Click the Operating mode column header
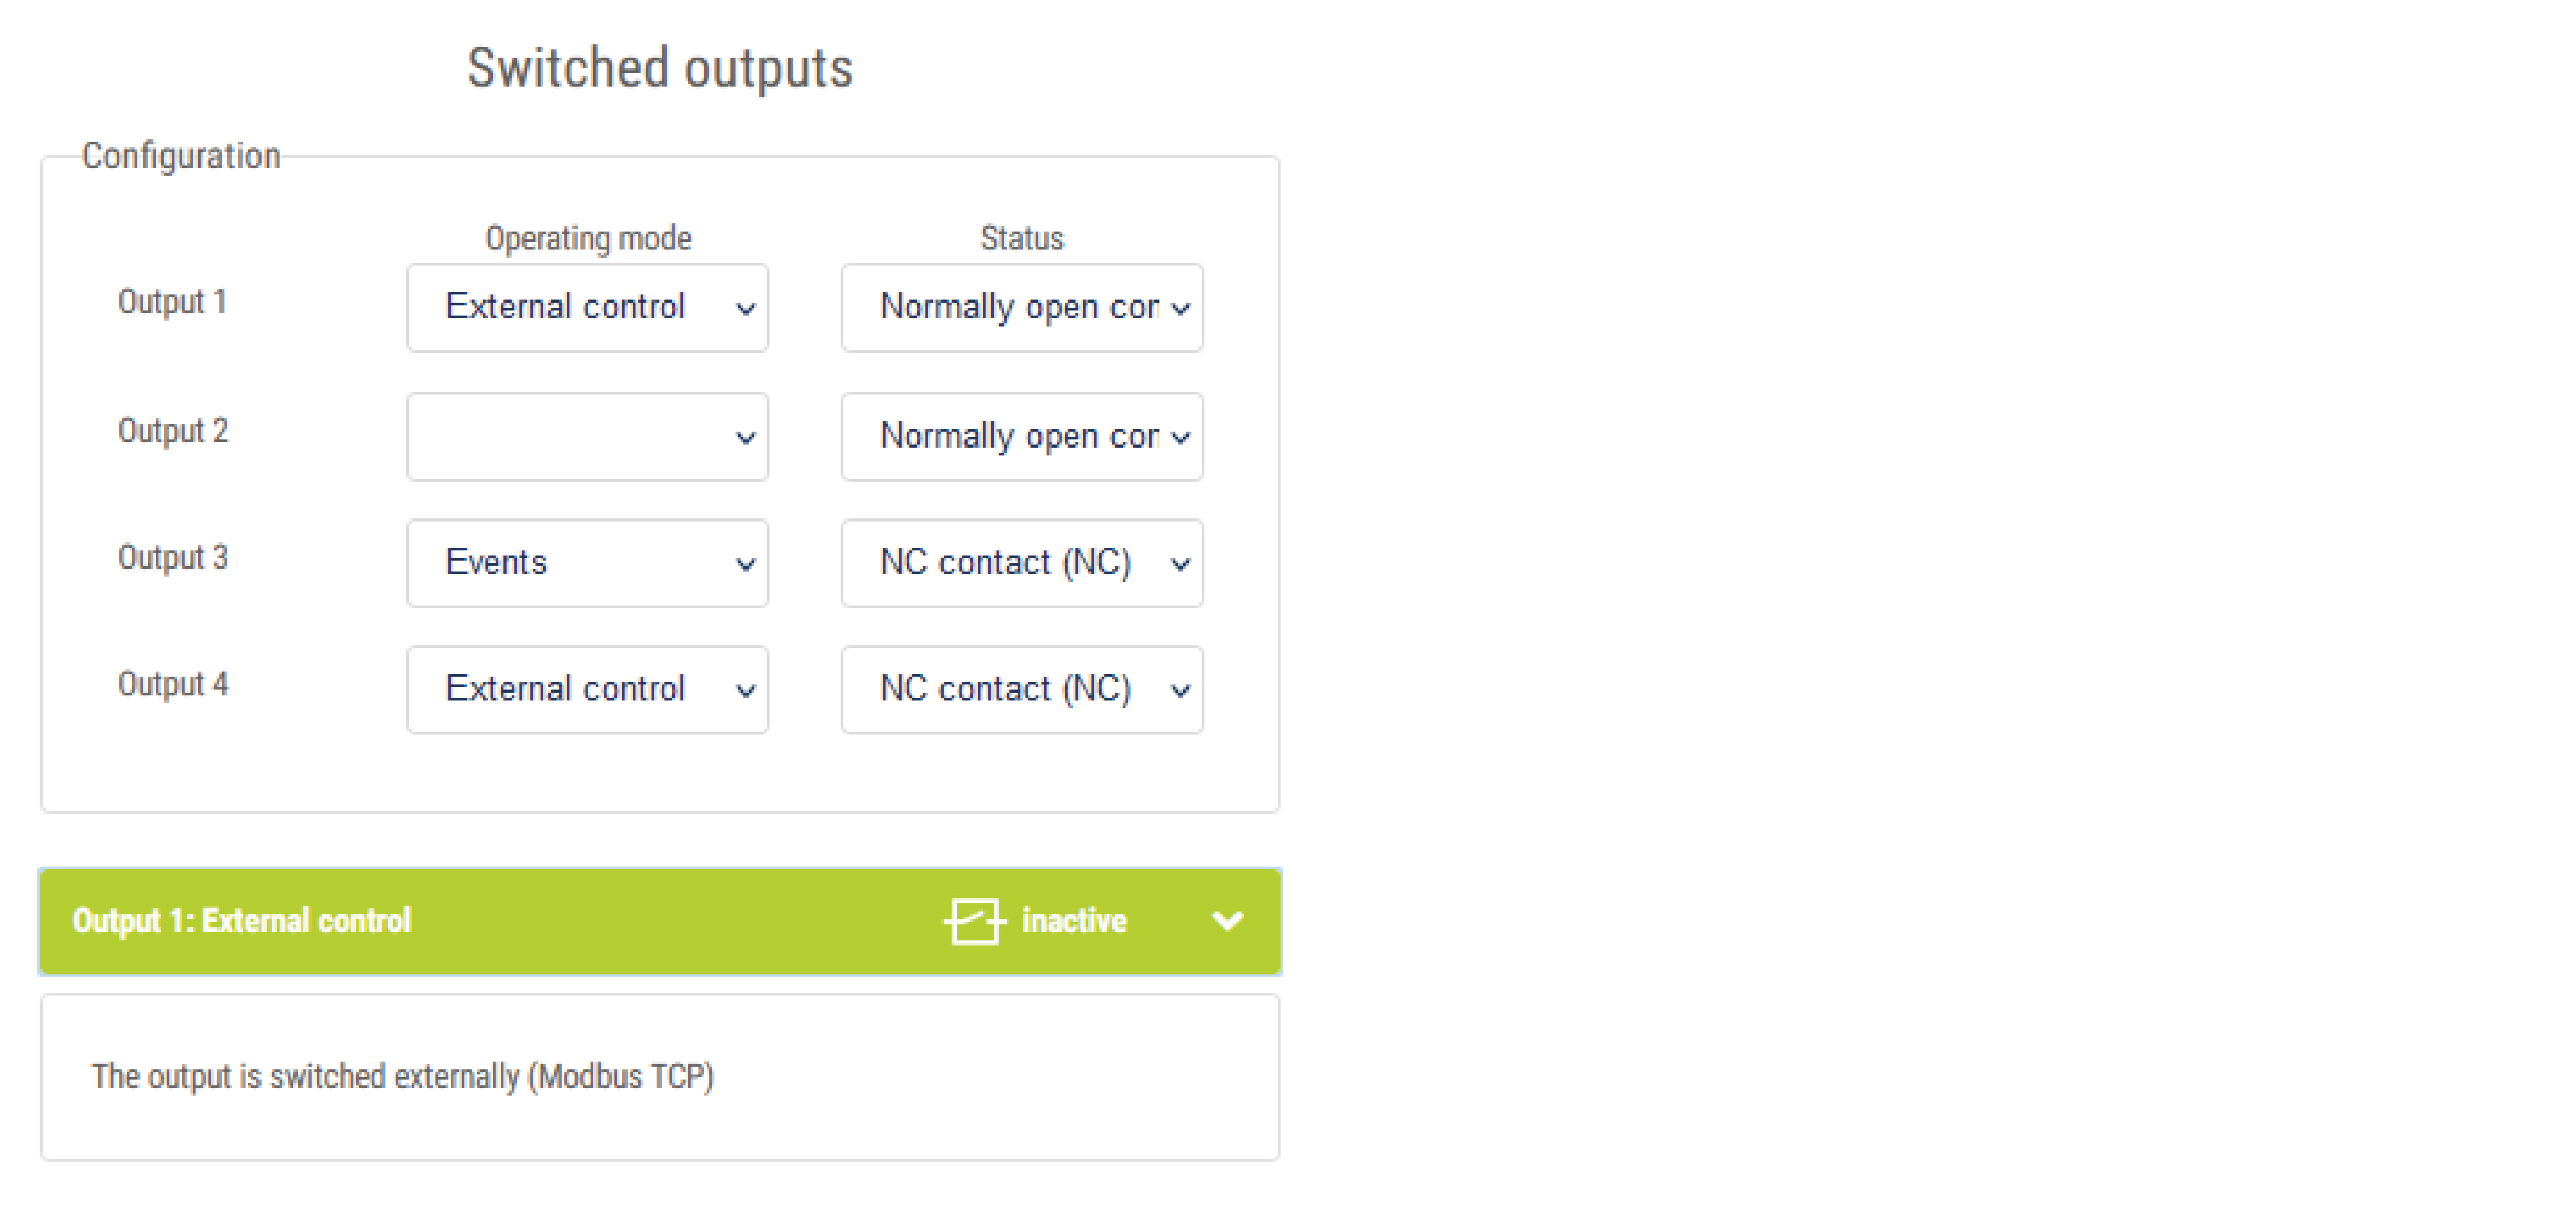This screenshot has height=1213, width=2576. click(x=588, y=238)
